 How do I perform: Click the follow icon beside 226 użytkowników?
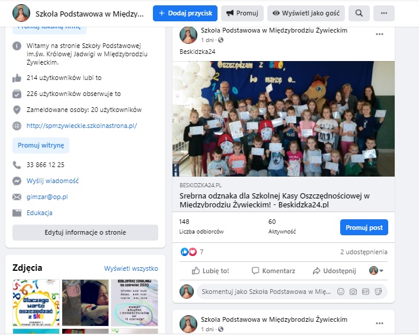(x=17, y=94)
